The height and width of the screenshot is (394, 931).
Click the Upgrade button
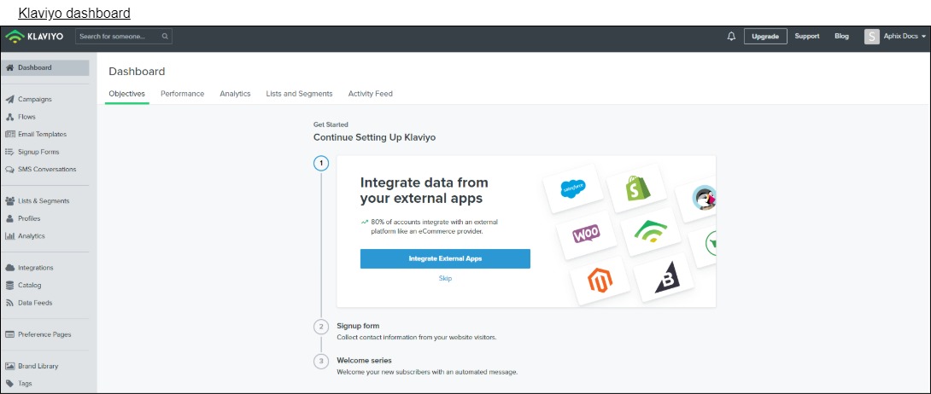tap(764, 37)
